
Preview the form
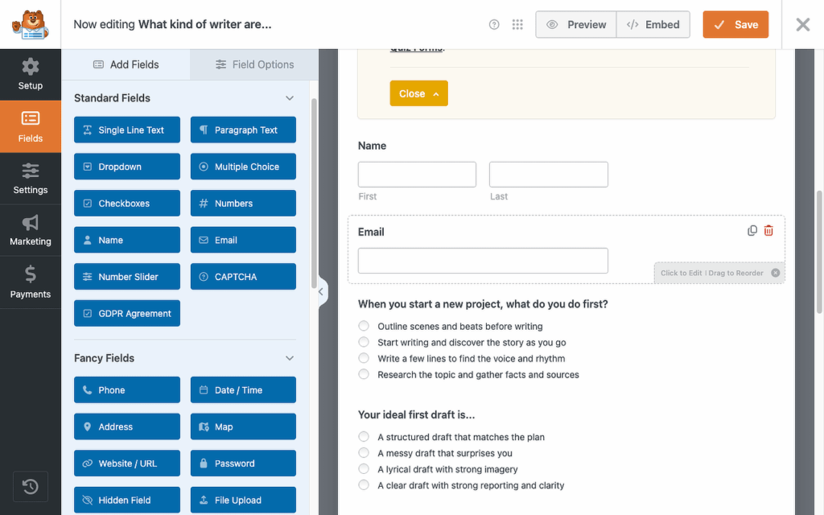(x=576, y=25)
